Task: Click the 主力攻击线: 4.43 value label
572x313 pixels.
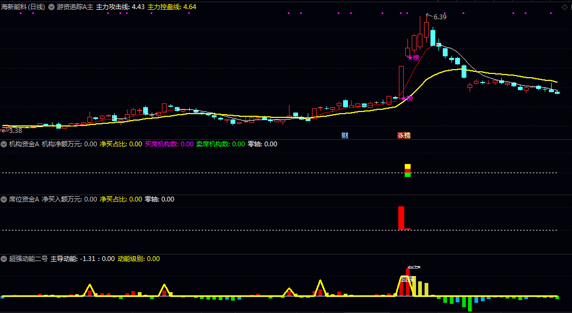Action: pos(120,7)
